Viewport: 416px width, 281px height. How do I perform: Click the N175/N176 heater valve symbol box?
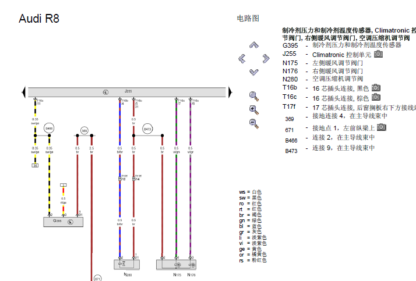point(177,264)
